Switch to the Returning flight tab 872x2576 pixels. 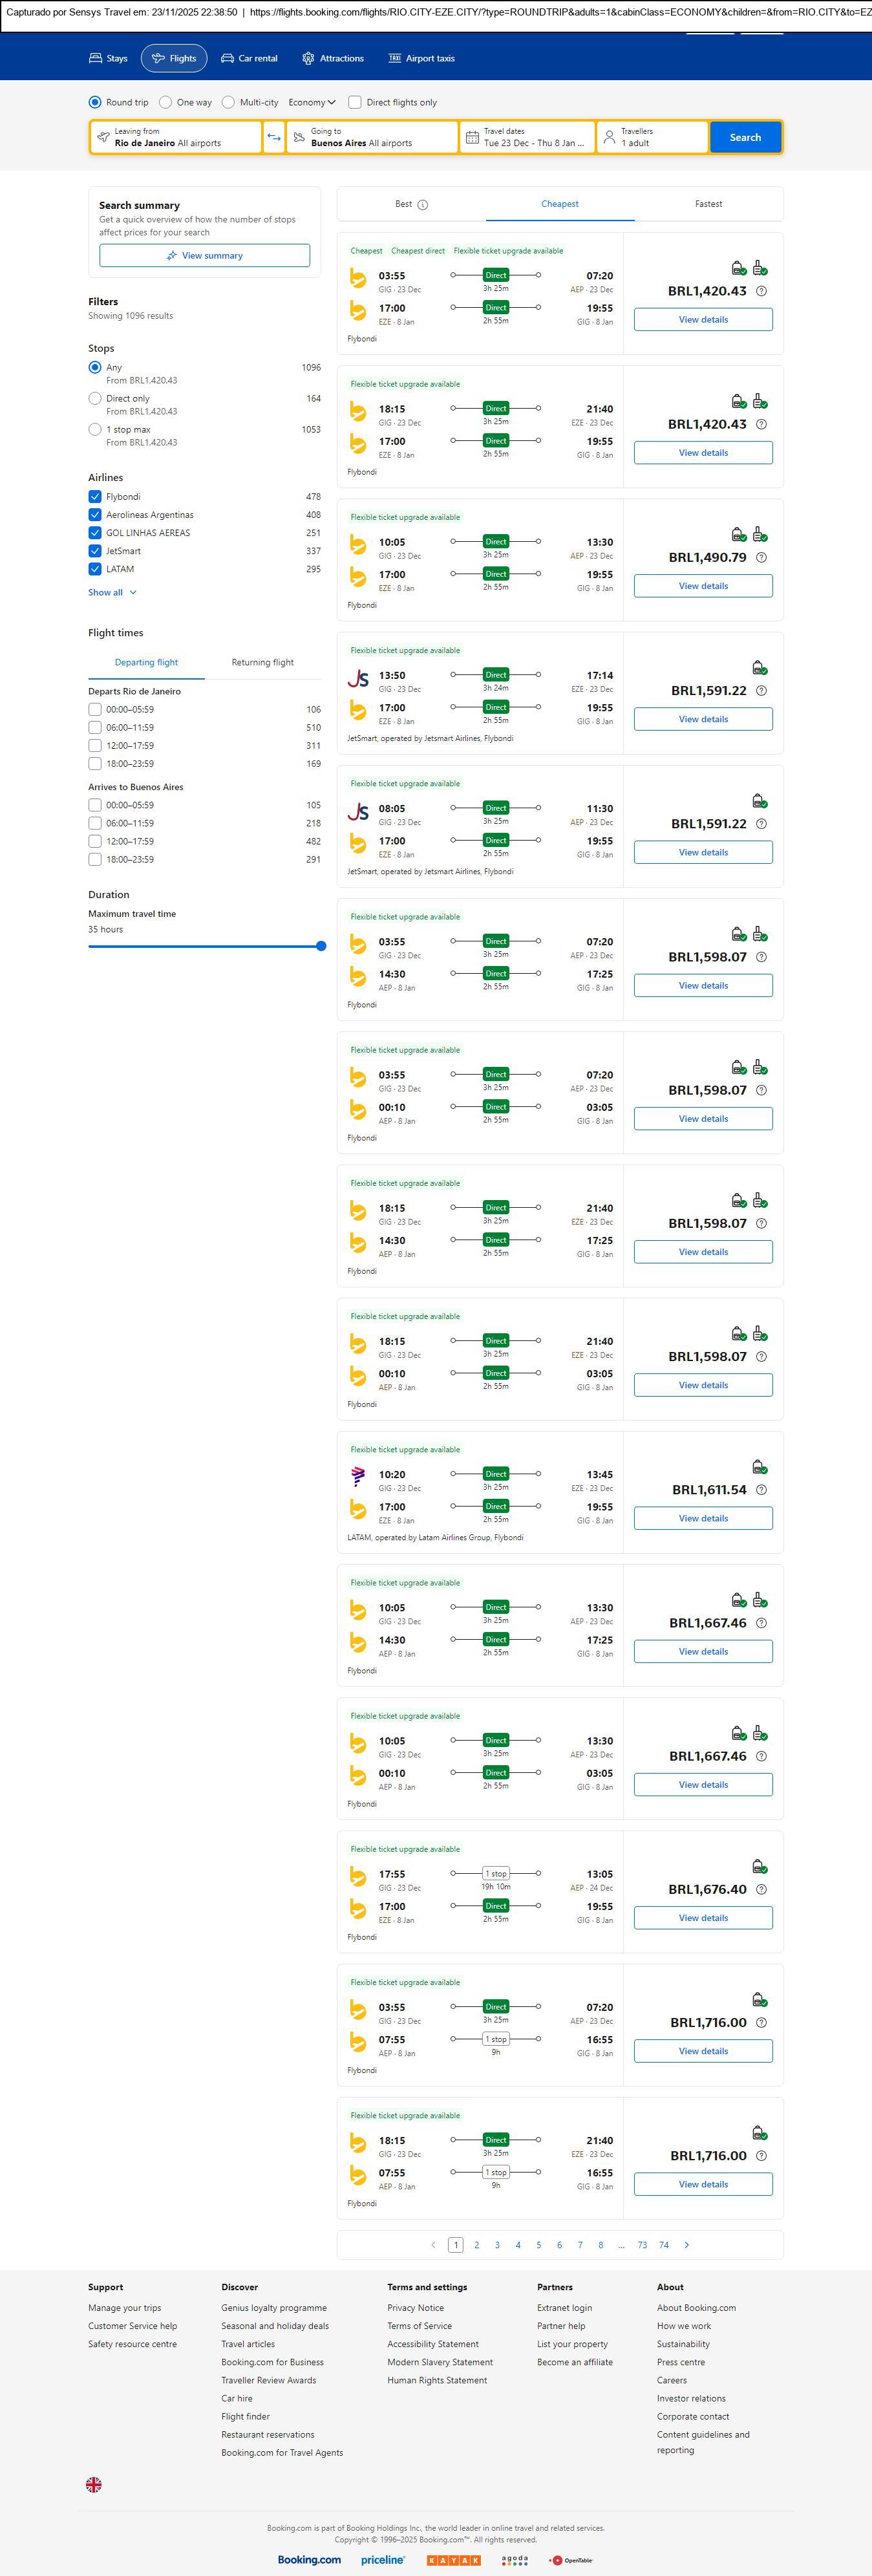262,662
